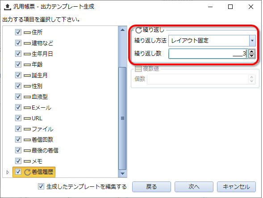263x198 pixels.
Task: Click the item list scrollbar thumb
Action: point(123,118)
